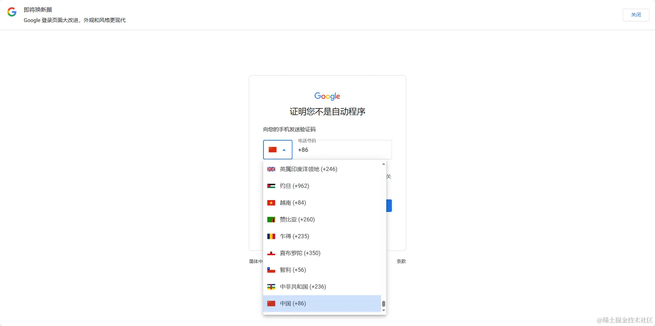Open the 条款 terms link

pyautogui.click(x=401, y=261)
